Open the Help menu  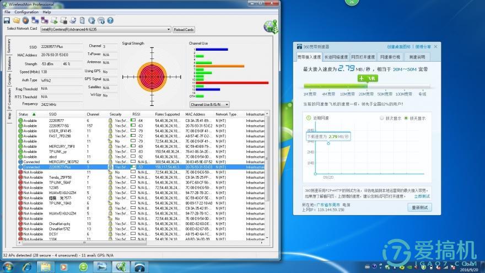pyautogui.click(x=47, y=12)
